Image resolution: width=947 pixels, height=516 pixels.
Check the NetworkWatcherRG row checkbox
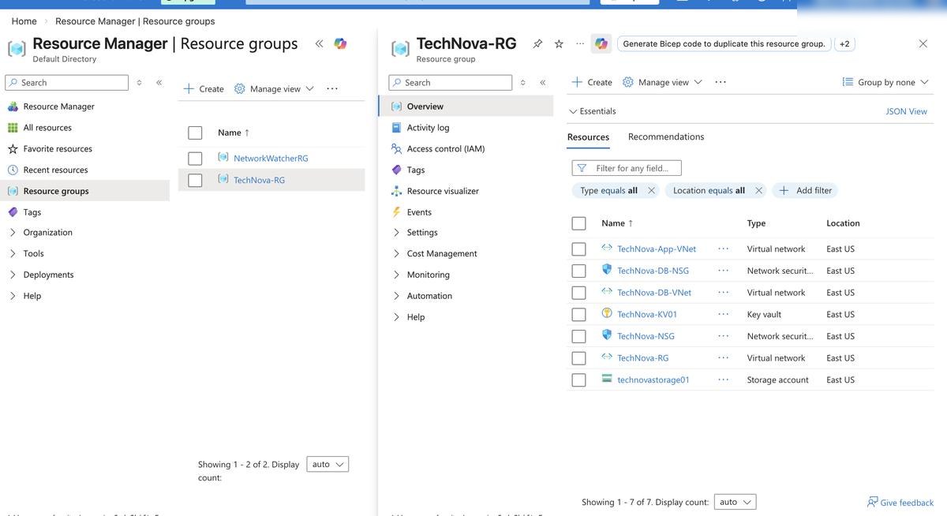coord(195,159)
